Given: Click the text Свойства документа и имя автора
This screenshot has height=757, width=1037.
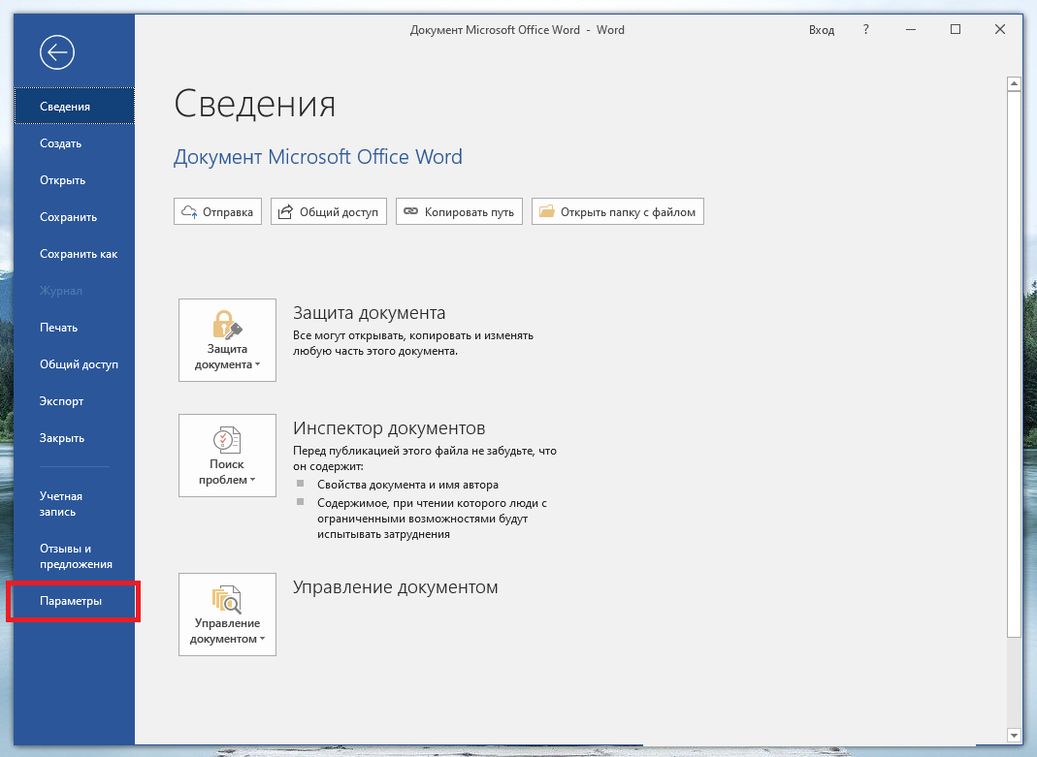Looking at the screenshot, I should click(x=408, y=485).
